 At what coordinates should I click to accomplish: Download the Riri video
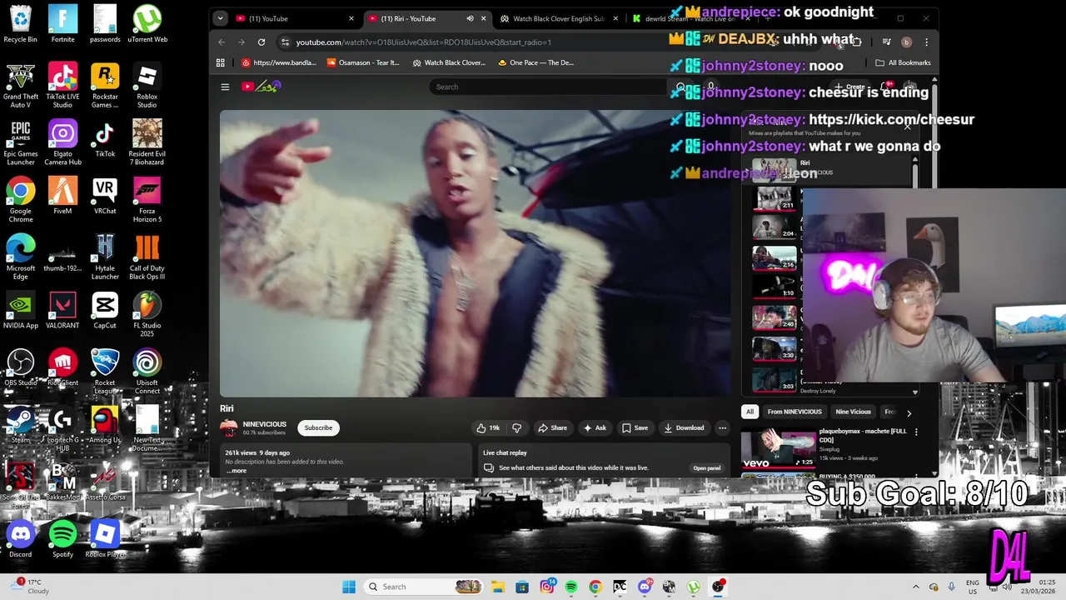coord(684,427)
